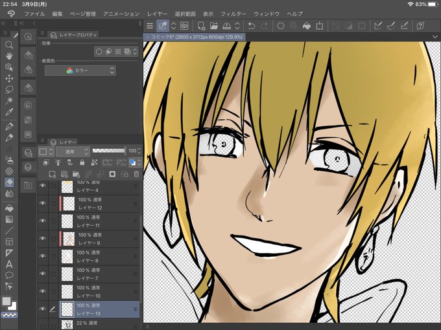Open the hamburger menu in the command bar
441x330 pixels.
150,26
